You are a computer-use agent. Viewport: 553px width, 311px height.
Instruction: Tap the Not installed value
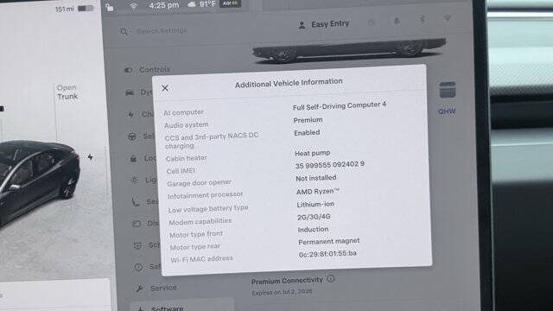(x=316, y=178)
